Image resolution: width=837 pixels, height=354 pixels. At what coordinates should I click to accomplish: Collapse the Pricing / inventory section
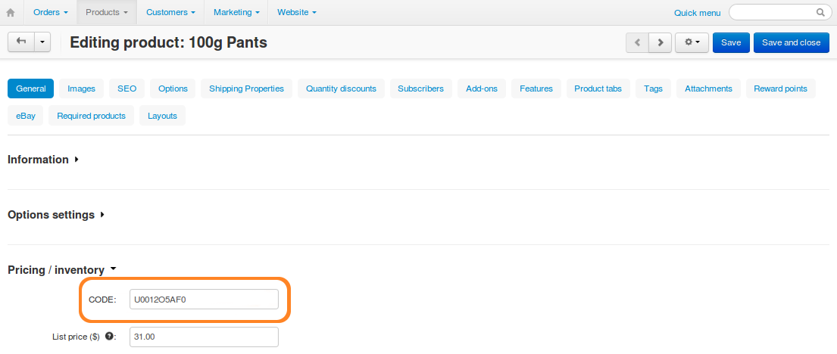click(x=62, y=270)
